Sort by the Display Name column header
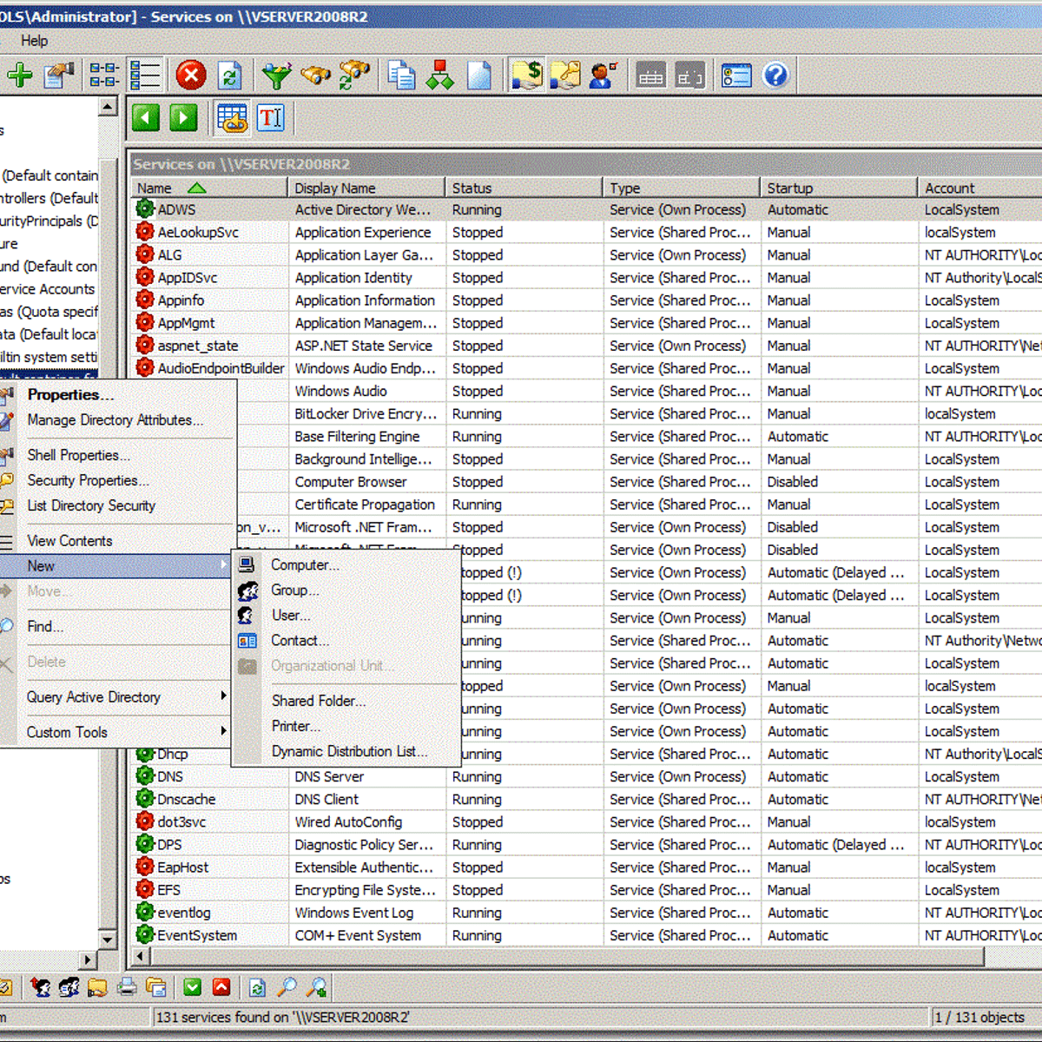 366,188
